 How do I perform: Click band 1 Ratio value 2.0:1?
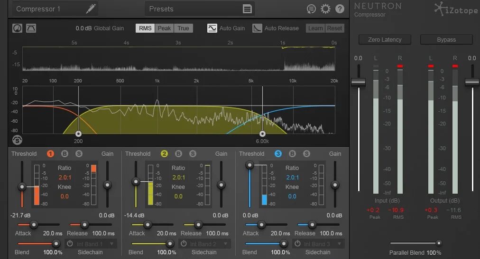click(x=65, y=178)
